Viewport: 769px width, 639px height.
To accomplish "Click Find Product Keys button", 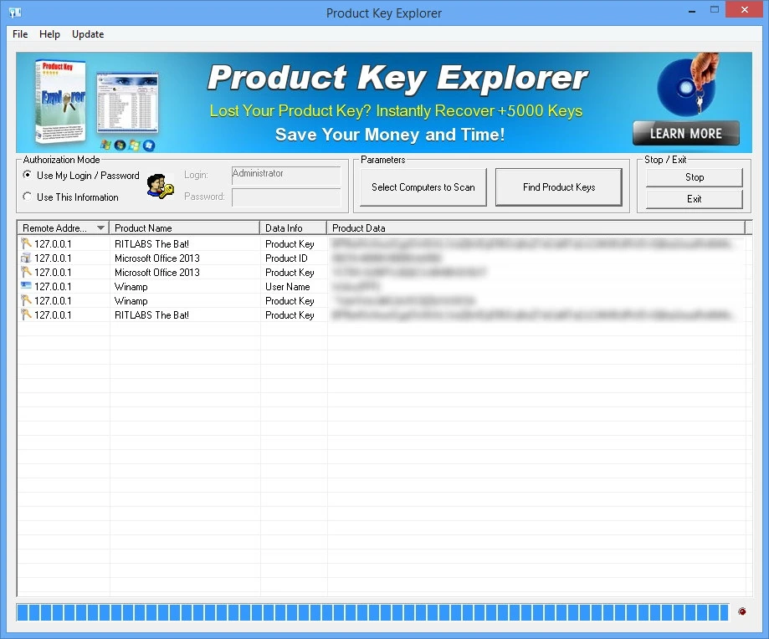I will pyautogui.click(x=559, y=187).
